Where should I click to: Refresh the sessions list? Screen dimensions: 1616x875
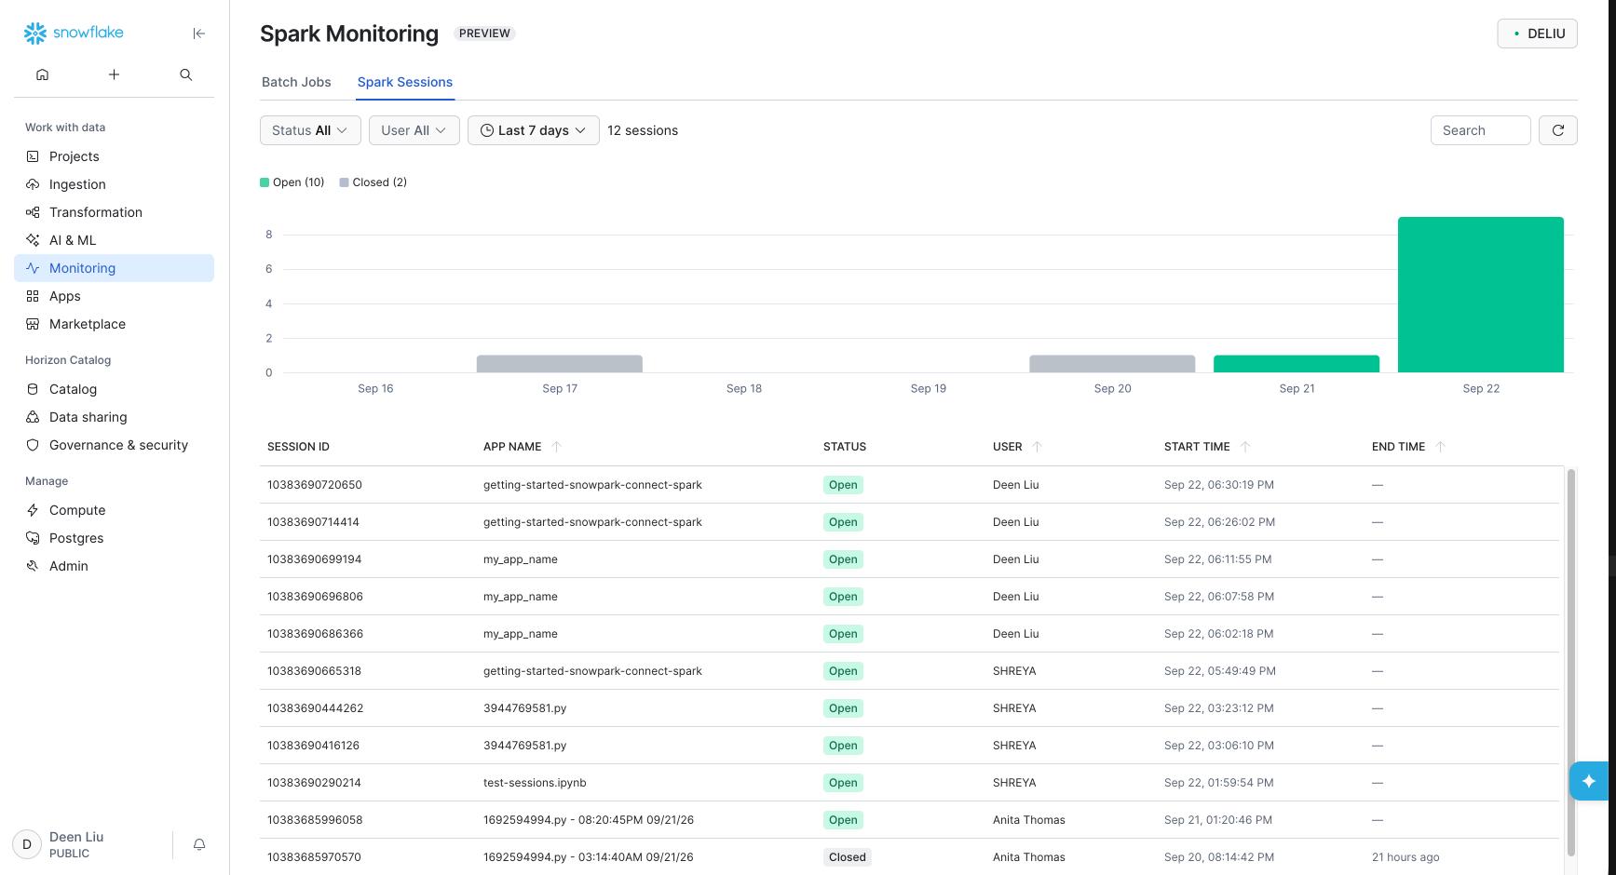pos(1558,130)
